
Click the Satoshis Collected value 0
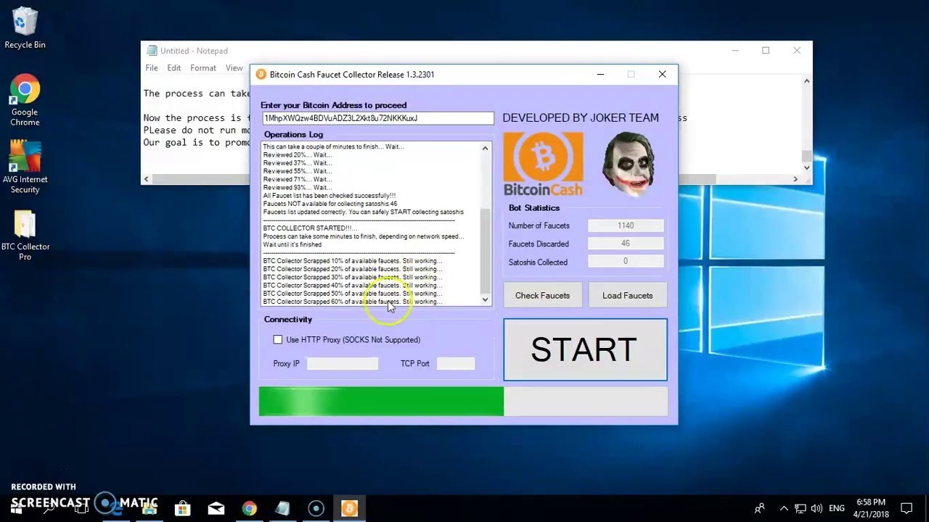pyautogui.click(x=626, y=262)
